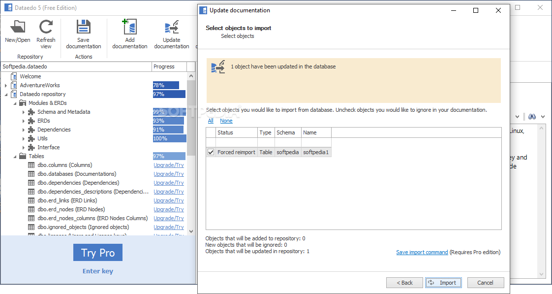Click Upgrade/Try link for dbo.columns
Image resolution: width=552 pixels, height=294 pixels.
(x=169, y=165)
